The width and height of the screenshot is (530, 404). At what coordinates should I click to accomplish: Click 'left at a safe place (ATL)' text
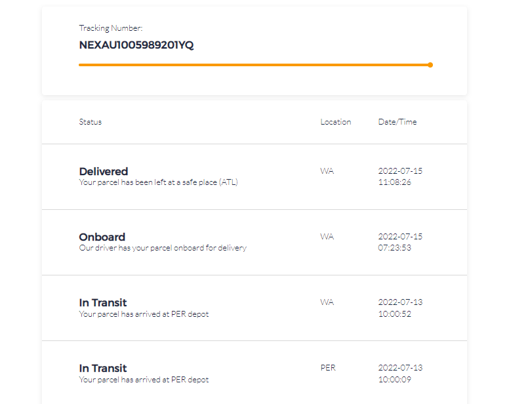pyautogui.click(x=190, y=182)
